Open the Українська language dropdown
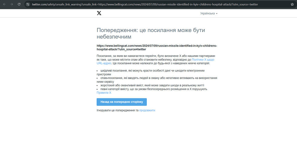The height and width of the screenshot is (143, 297). (208, 13)
